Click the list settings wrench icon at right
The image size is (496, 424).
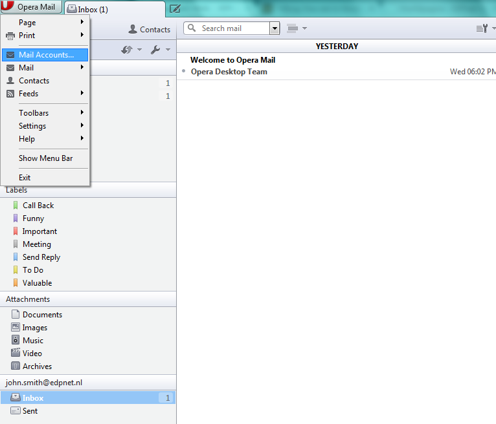click(482, 28)
